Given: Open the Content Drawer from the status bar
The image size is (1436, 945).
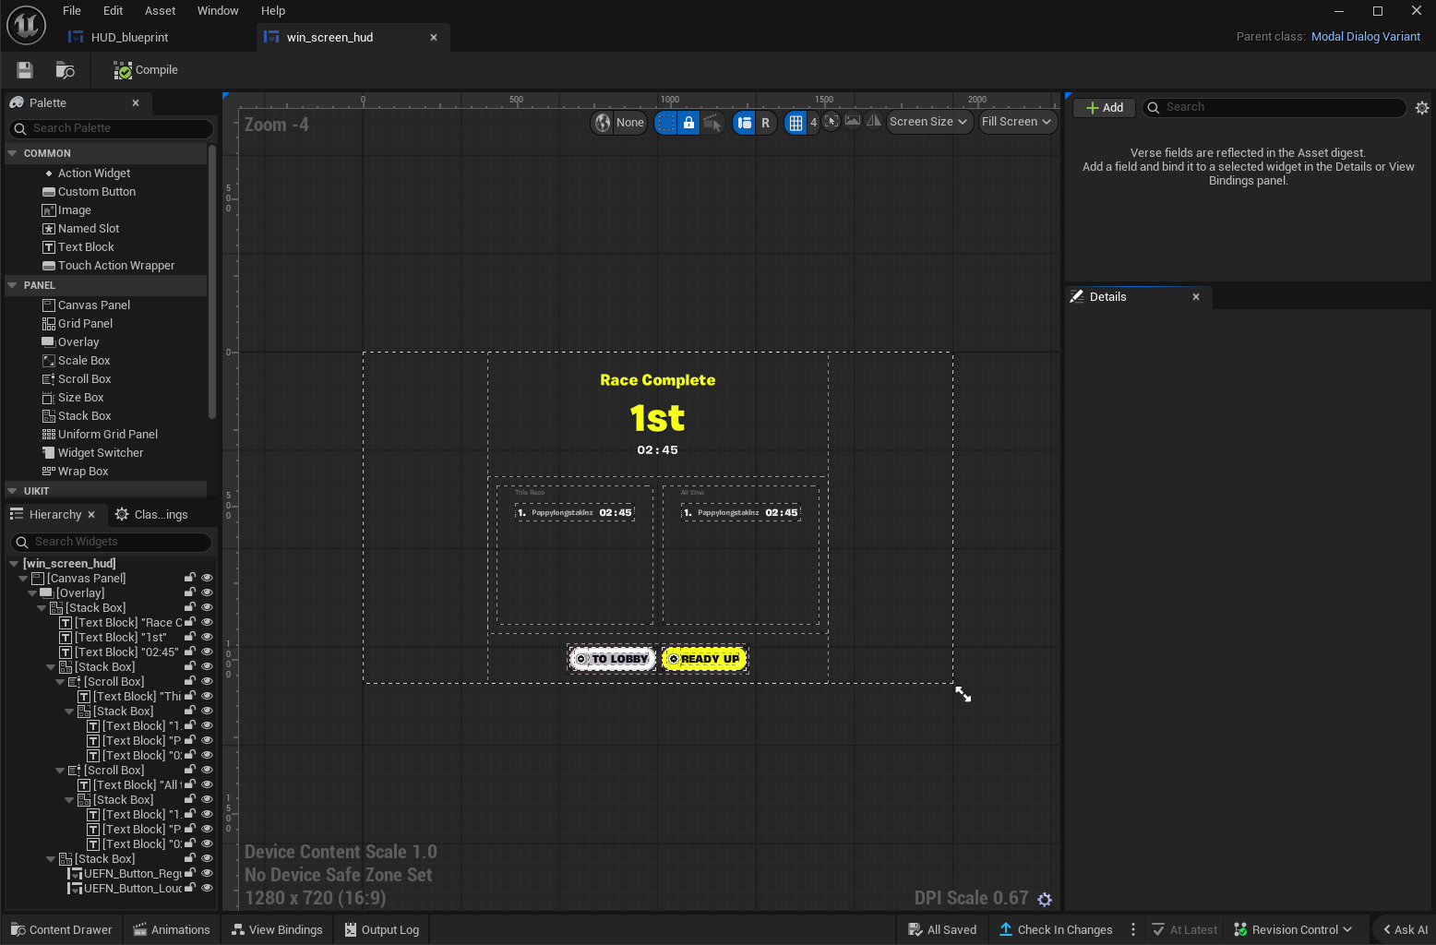Looking at the screenshot, I should click(61, 929).
